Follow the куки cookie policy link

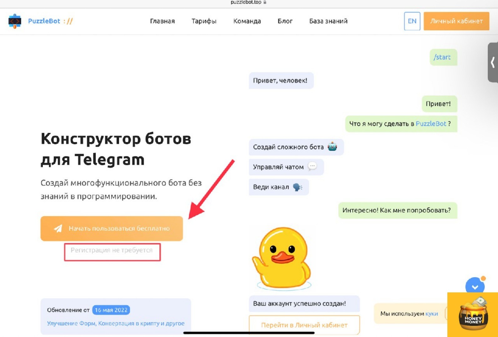pos(432,314)
